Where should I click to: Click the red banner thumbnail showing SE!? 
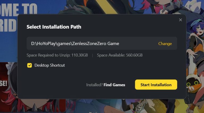[x=8, y=83]
